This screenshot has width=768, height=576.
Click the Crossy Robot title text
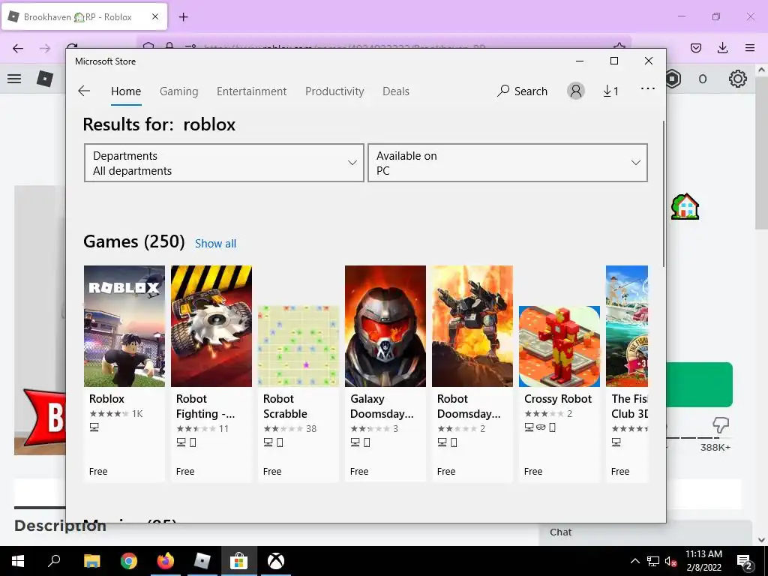point(558,399)
